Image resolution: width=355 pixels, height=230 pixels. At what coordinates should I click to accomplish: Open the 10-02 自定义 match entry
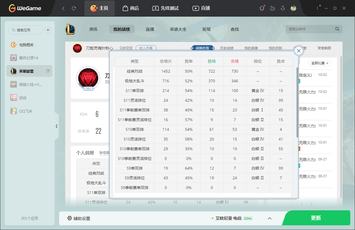pos(315,78)
